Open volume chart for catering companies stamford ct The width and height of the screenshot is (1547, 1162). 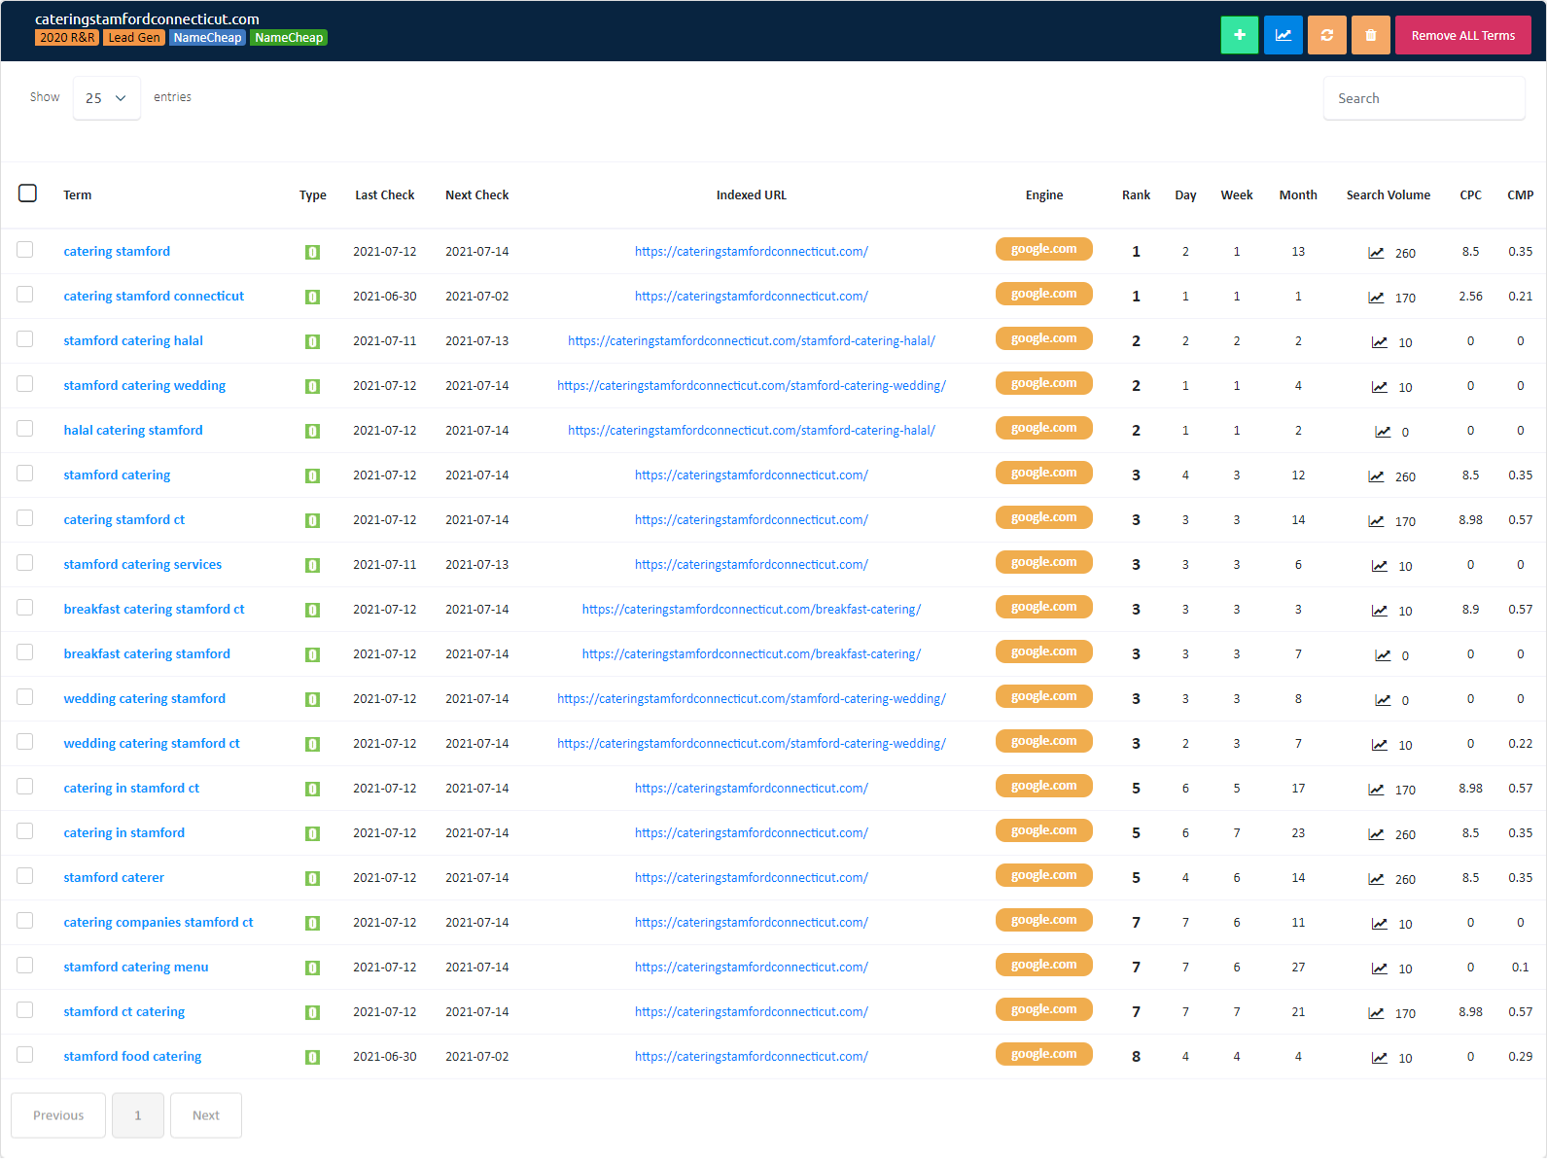pos(1379,924)
